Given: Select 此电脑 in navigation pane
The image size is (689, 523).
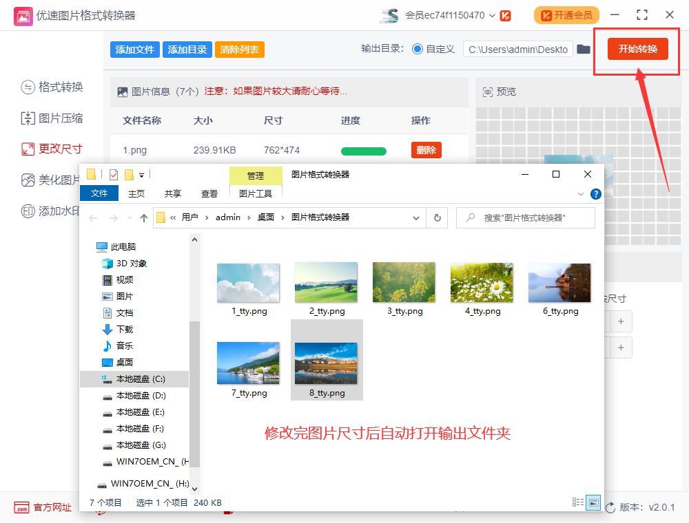Looking at the screenshot, I should pyautogui.click(x=116, y=247).
